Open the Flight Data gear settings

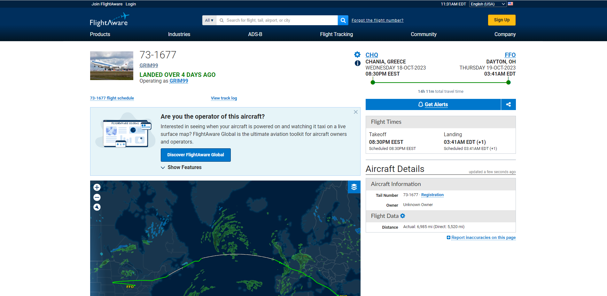click(403, 216)
